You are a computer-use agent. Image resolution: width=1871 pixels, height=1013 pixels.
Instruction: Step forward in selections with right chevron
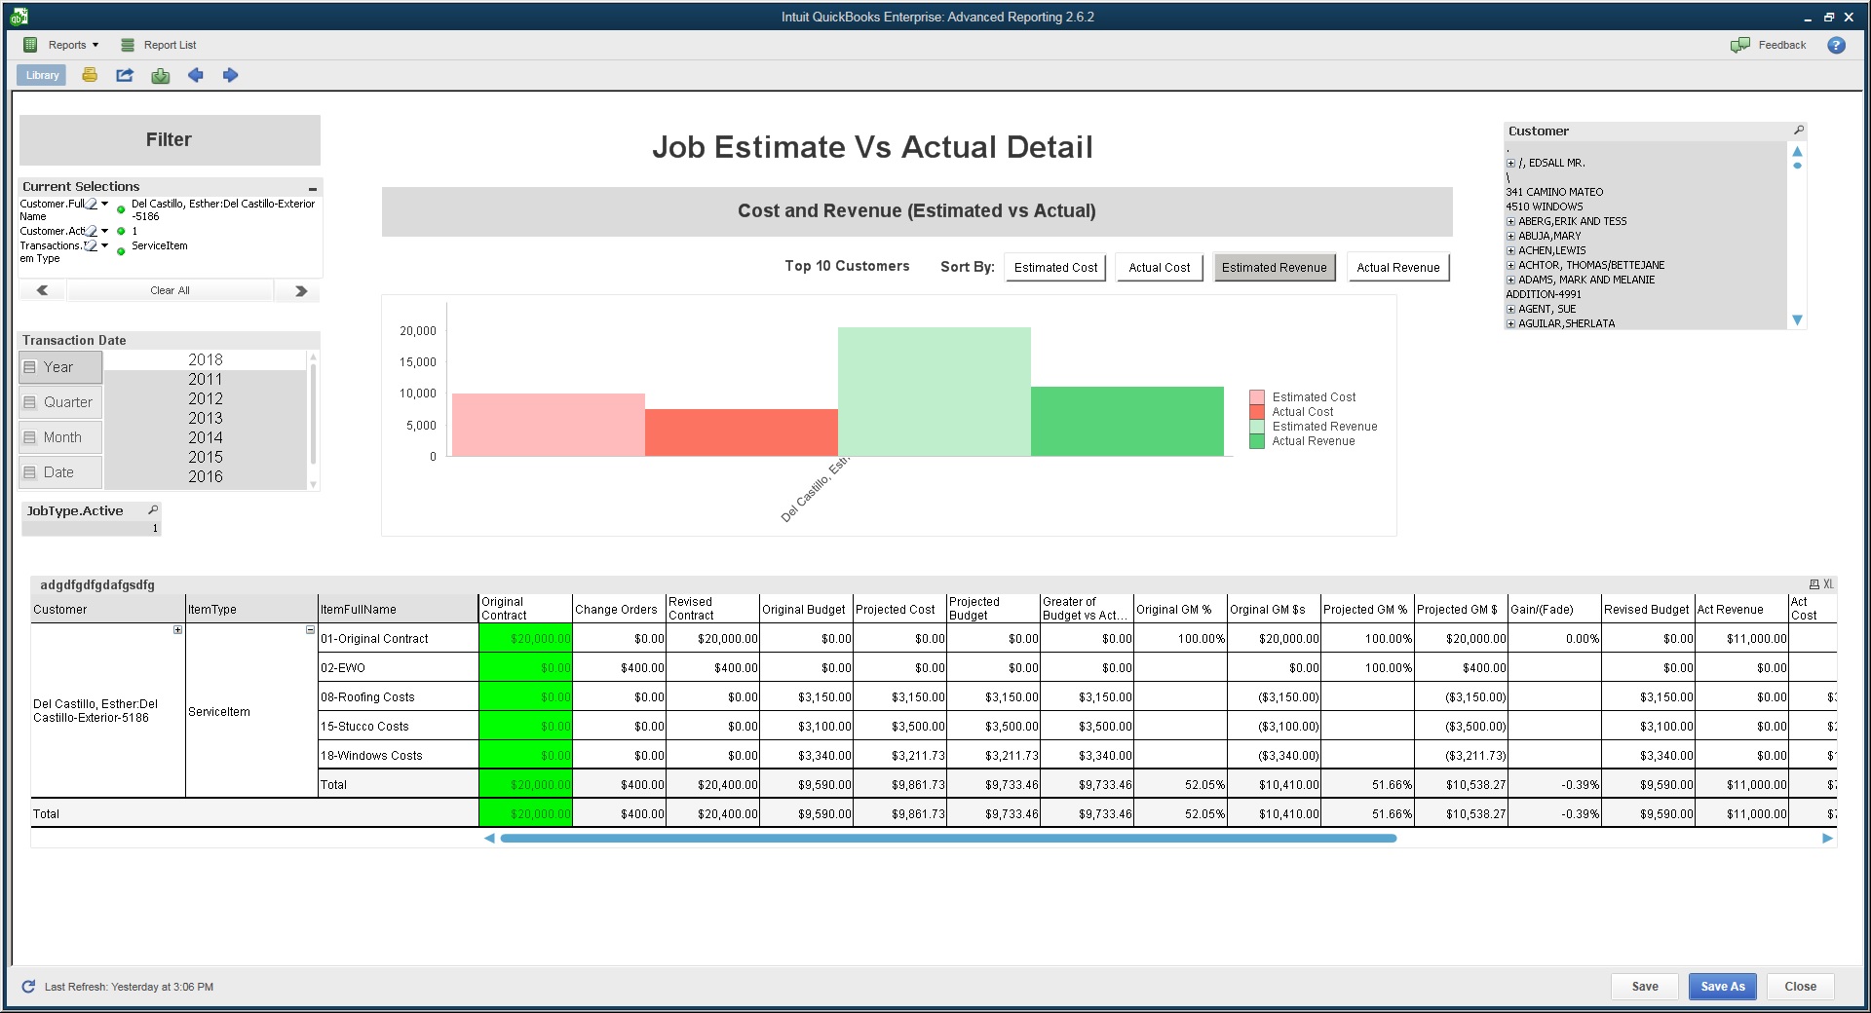[x=301, y=290]
